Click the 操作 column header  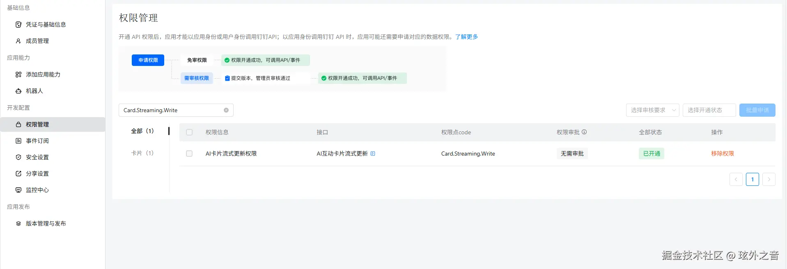[717, 132]
